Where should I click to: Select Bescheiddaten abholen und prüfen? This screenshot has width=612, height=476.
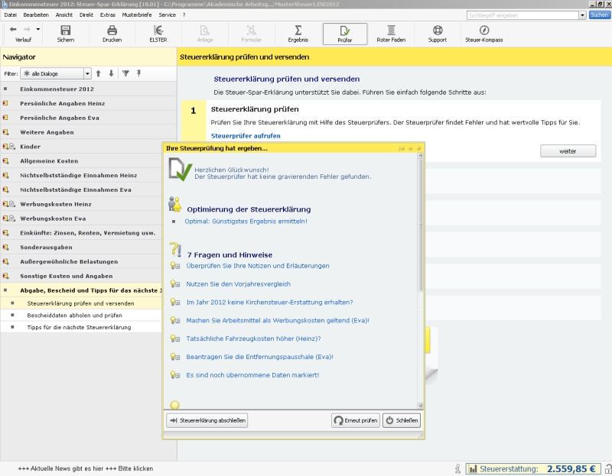pos(74,315)
